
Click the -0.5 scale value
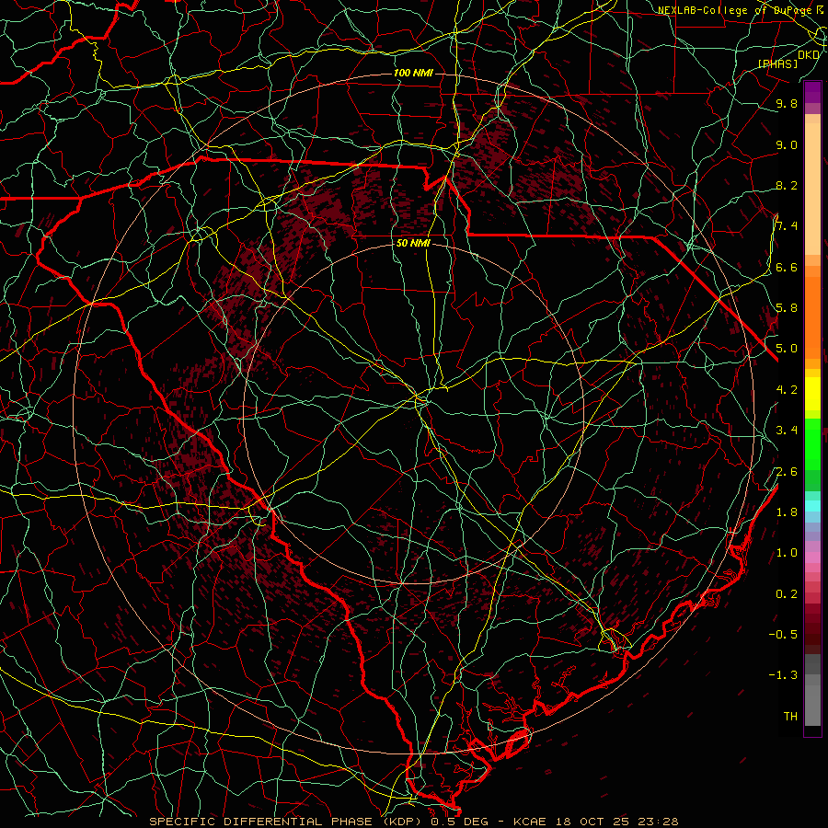coord(784,635)
